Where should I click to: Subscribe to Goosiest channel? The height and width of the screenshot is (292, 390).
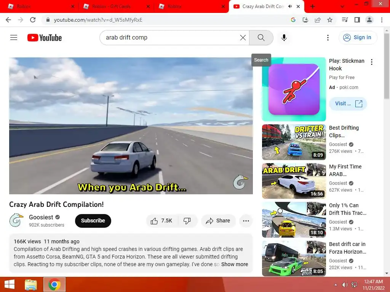click(93, 221)
